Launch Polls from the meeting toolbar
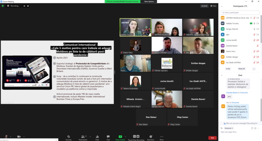The width and height of the screenshot is (262, 141). pos(97,137)
